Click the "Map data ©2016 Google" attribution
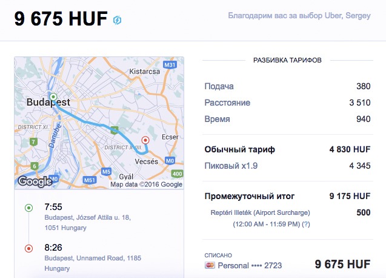 pos(146,185)
